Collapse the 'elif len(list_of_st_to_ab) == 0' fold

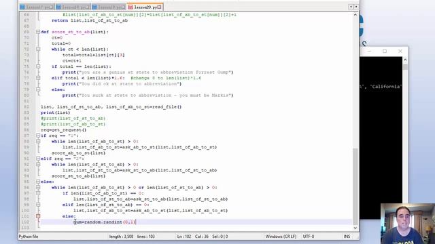(x=38, y=205)
